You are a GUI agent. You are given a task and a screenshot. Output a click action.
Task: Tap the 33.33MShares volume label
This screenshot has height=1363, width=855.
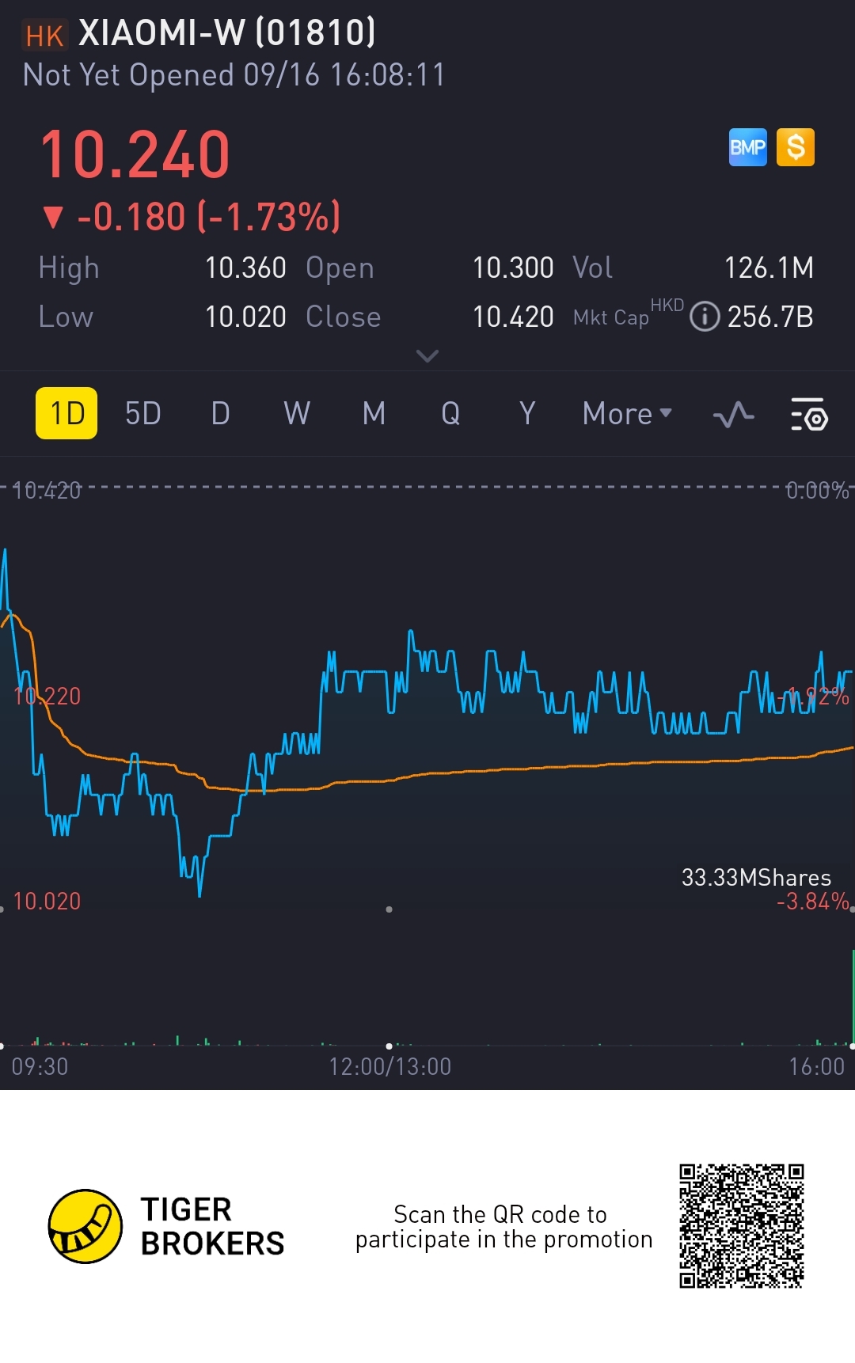(x=756, y=877)
